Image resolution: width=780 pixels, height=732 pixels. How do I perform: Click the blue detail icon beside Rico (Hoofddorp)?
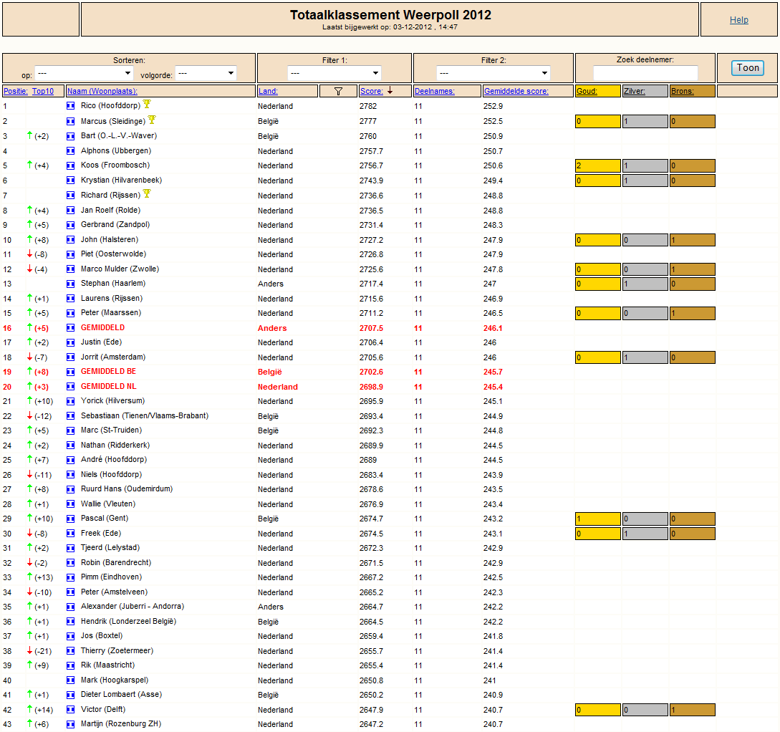[x=71, y=106]
